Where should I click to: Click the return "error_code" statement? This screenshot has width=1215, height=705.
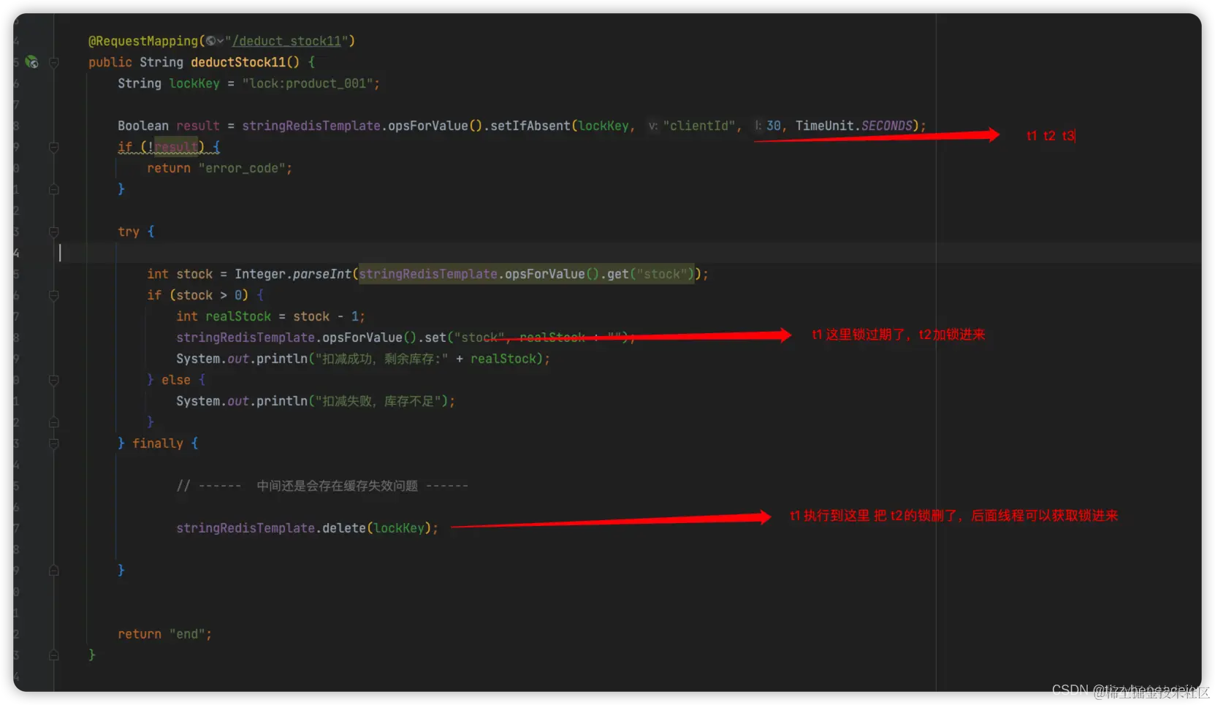[x=219, y=168]
